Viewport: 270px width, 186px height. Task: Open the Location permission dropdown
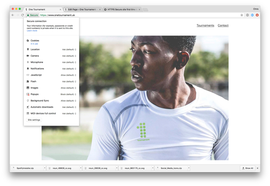point(69,50)
